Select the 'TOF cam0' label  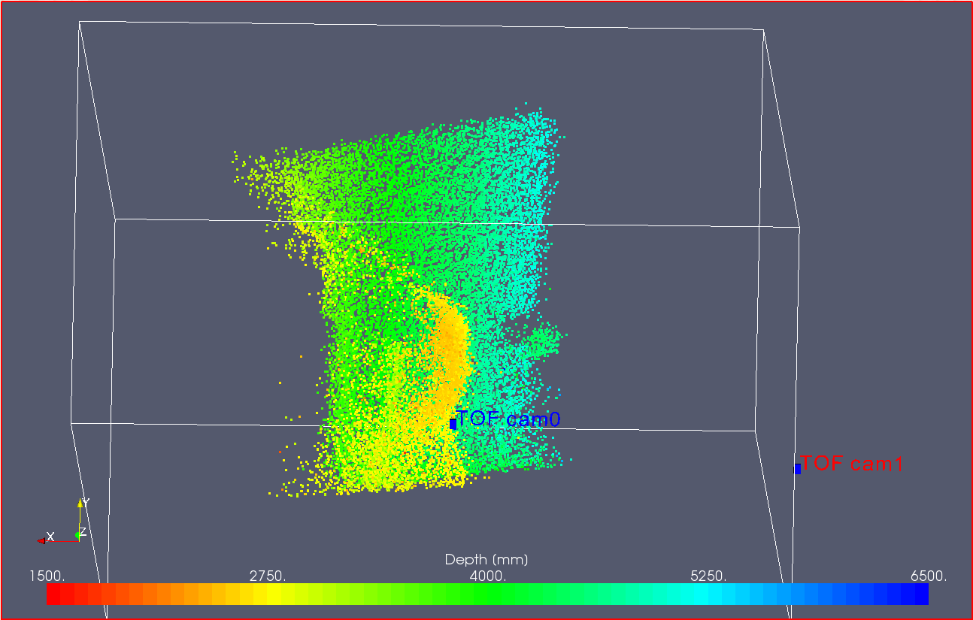click(508, 419)
